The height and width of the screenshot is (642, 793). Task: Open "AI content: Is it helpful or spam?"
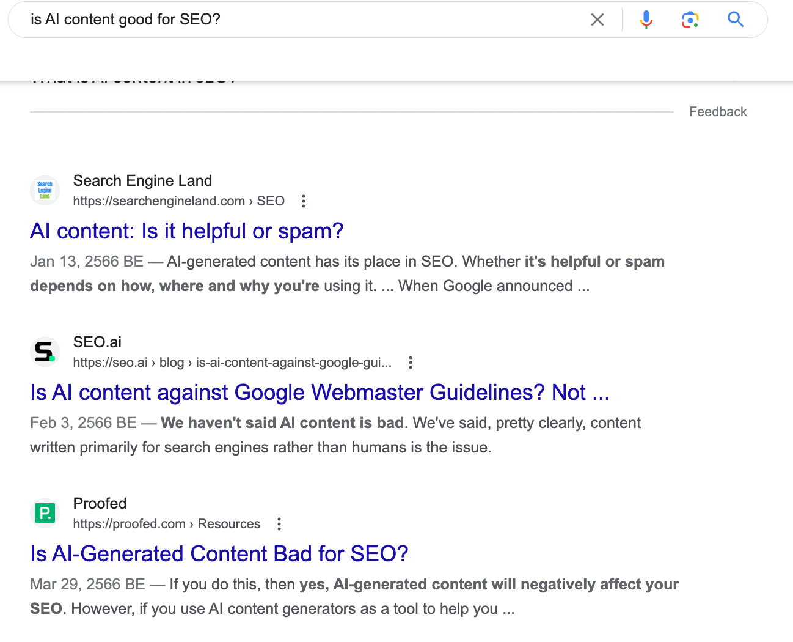tap(186, 231)
